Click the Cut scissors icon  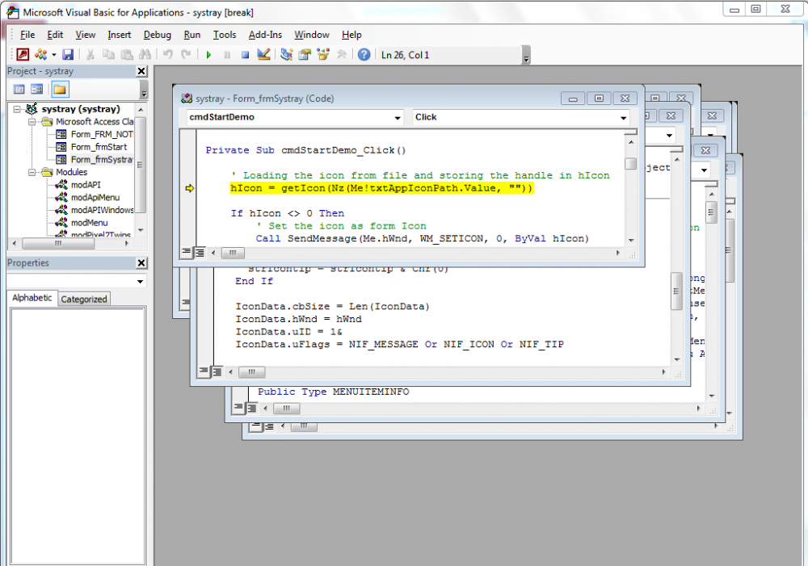coord(90,55)
